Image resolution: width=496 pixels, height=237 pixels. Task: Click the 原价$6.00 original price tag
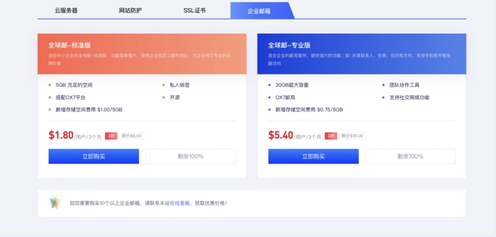[x=131, y=136]
